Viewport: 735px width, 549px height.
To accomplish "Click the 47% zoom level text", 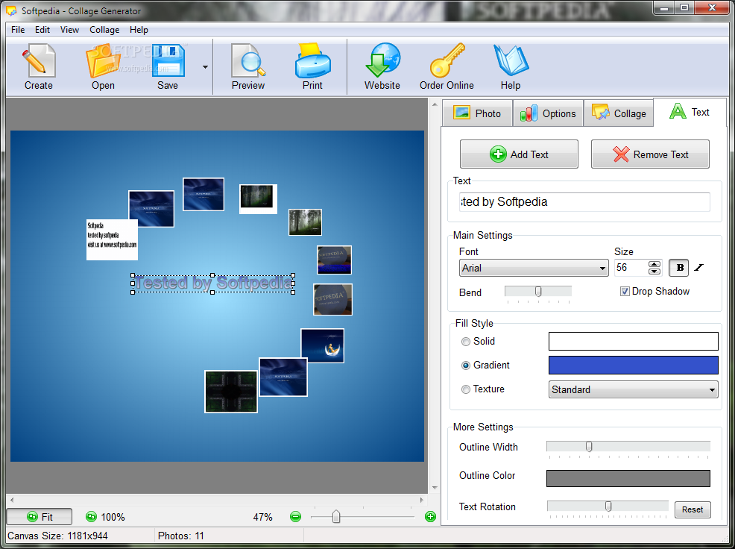I will (262, 517).
